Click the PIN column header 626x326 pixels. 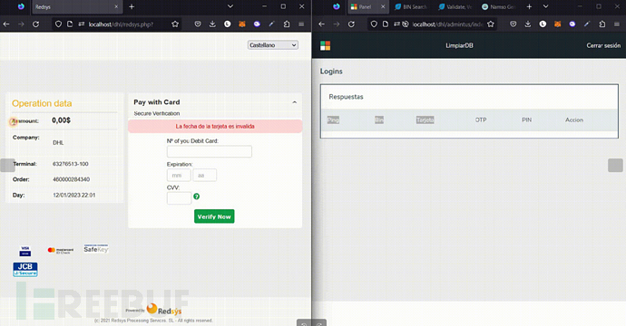pyautogui.click(x=526, y=120)
